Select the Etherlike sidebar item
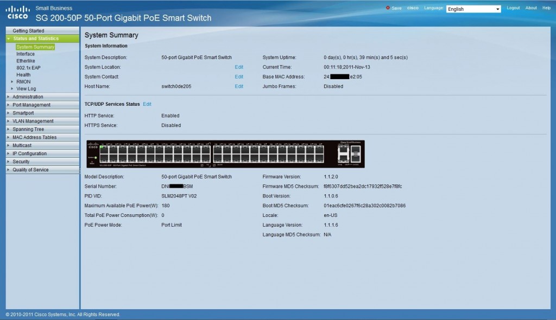The image size is (556, 320). pos(26,61)
